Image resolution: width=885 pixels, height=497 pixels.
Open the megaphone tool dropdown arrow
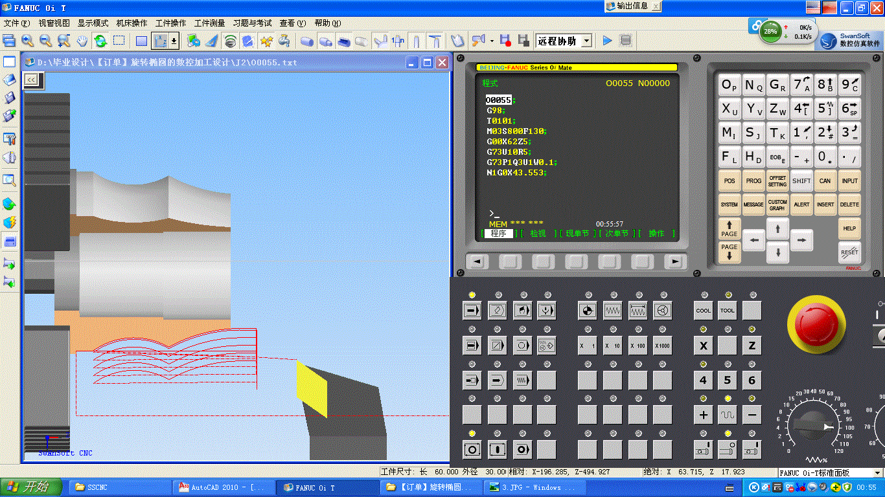492,41
